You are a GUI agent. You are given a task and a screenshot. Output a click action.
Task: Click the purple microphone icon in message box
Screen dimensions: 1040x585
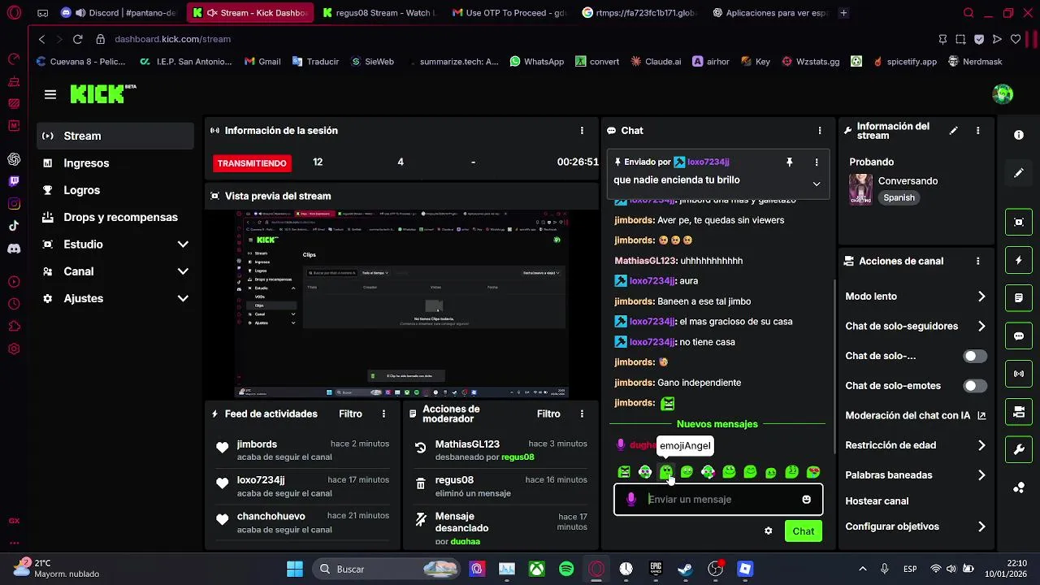[631, 499]
